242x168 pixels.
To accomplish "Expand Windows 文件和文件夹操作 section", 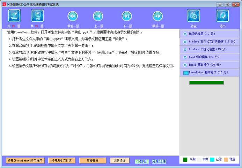I will point(209,42).
